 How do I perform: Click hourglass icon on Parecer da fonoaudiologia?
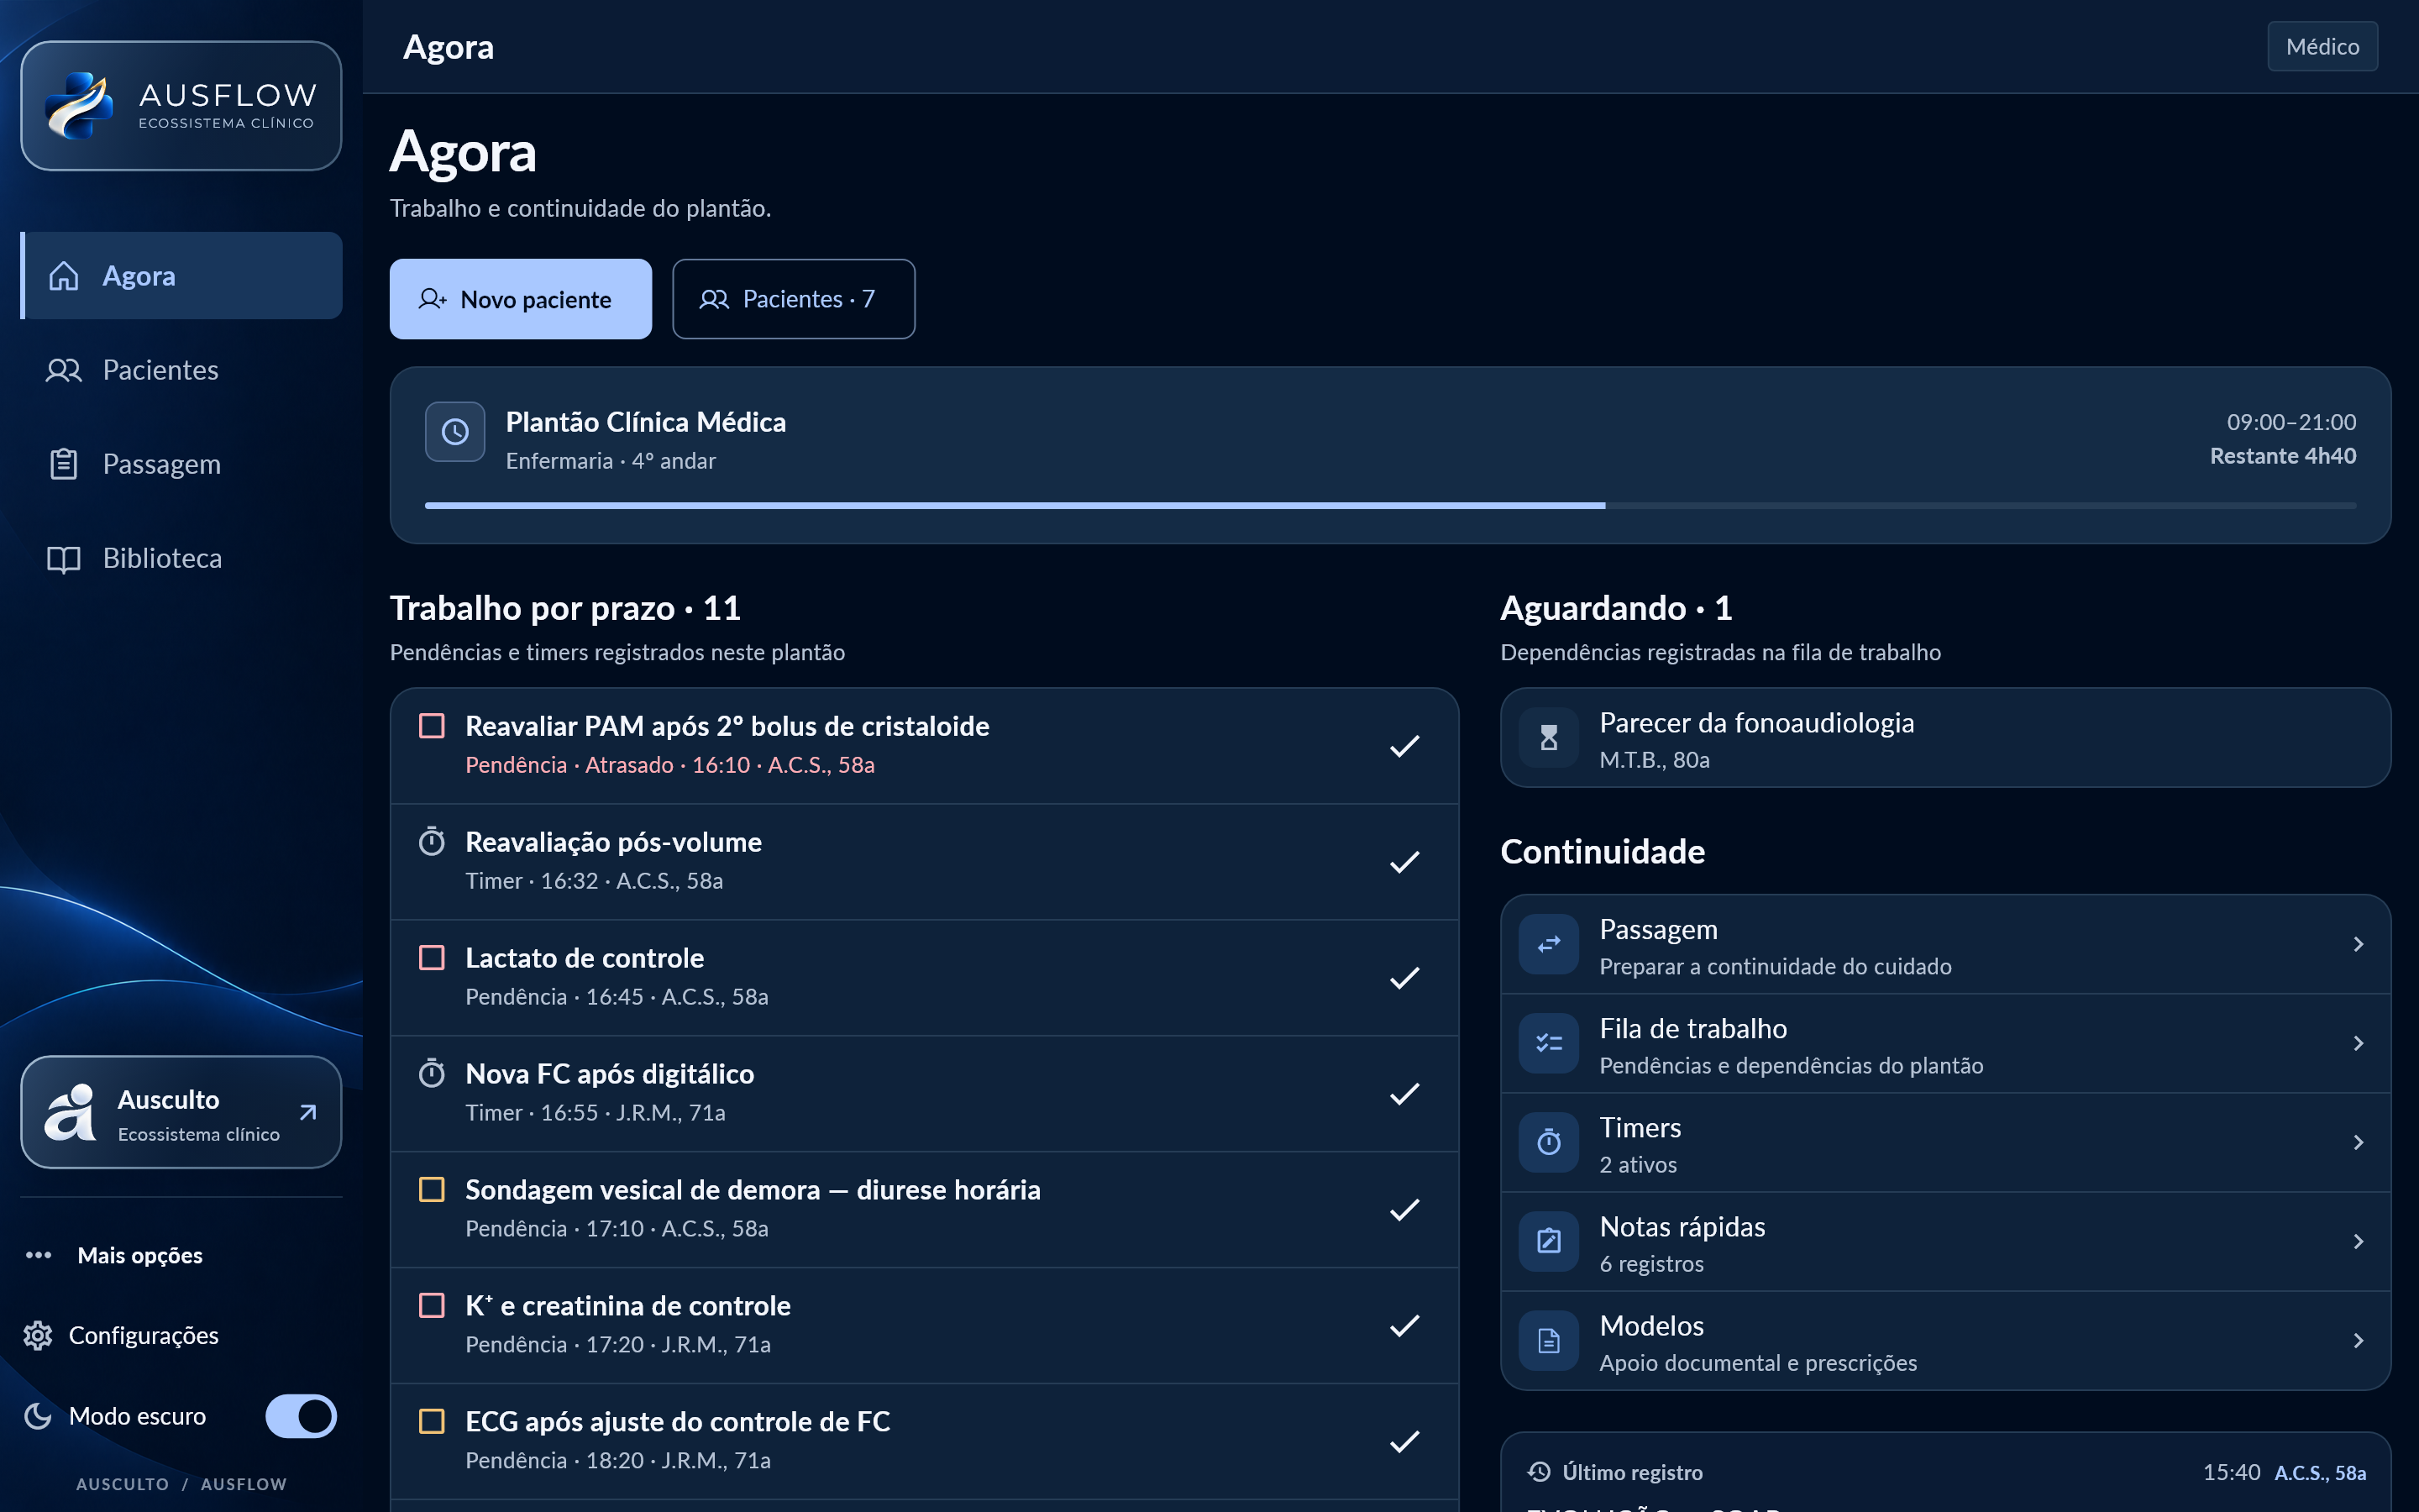(1548, 738)
